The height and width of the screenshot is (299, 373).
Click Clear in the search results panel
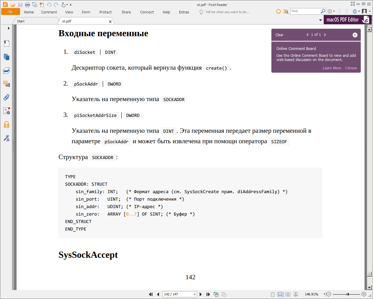click(x=279, y=35)
